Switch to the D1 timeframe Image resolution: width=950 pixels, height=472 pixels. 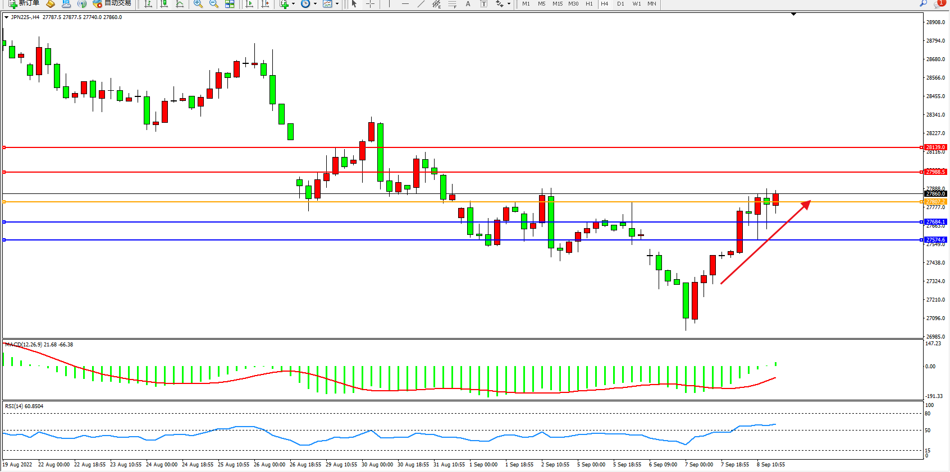[x=620, y=4]
